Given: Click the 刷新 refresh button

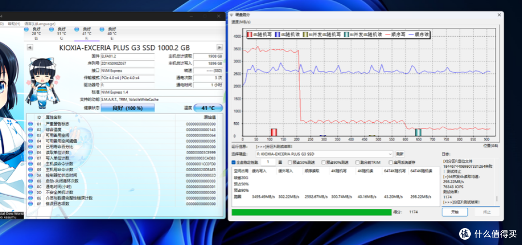Looking at the screenshot, I should [400, 154].
